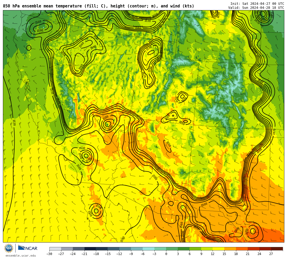Pick the orange swatch between 15 and 18

(230, 249)
